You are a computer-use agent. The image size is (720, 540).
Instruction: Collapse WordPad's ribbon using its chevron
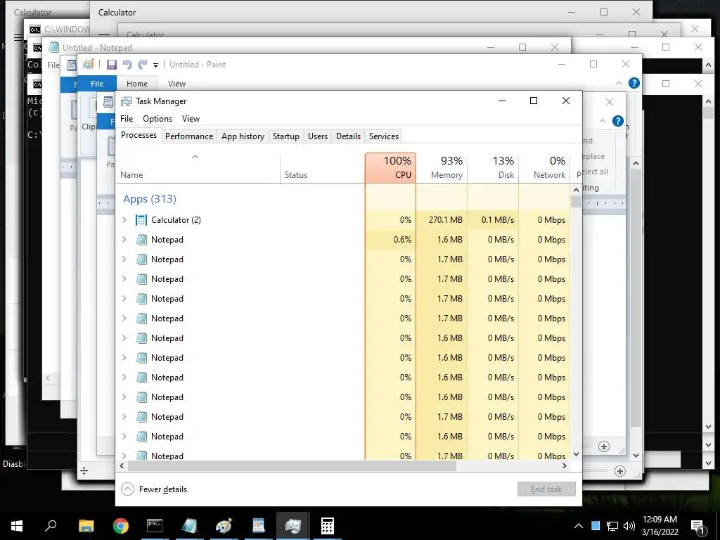(603, 121)
